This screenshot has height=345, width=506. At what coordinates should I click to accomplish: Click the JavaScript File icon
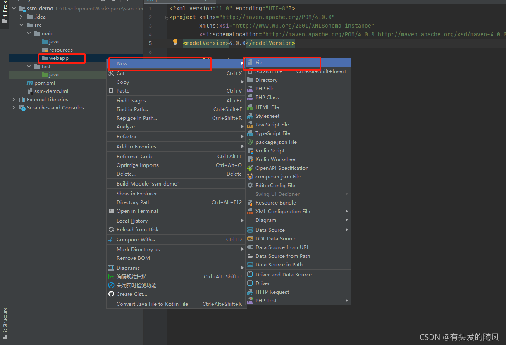[x=250, y=125]
